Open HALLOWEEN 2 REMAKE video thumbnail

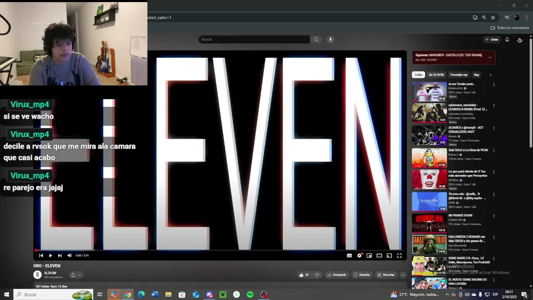tap(429, 245)
